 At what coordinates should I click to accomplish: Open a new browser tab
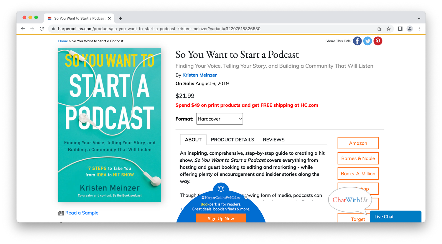(121, 18)
